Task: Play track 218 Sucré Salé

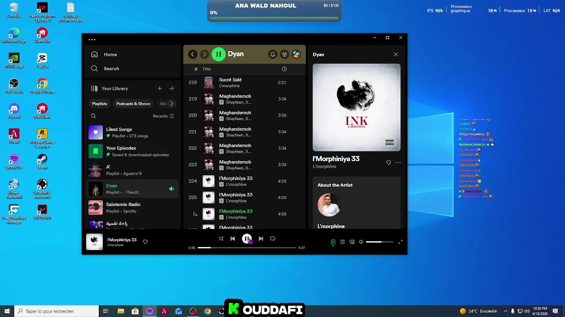Action: click(x=245, y=83)
